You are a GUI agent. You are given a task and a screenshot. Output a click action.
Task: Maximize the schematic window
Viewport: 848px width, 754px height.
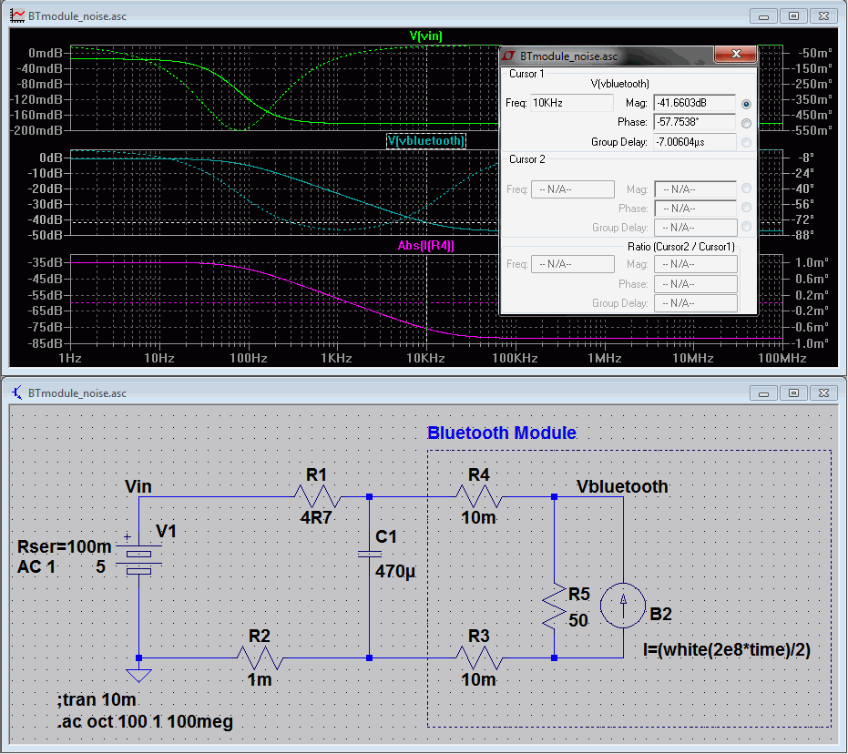click(x=793, y=392)
